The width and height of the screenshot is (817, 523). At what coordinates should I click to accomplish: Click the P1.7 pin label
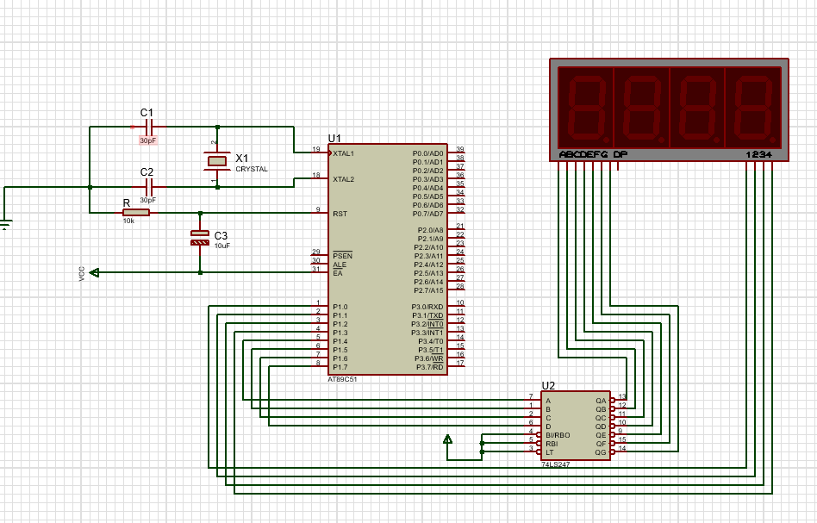[340, 368]
